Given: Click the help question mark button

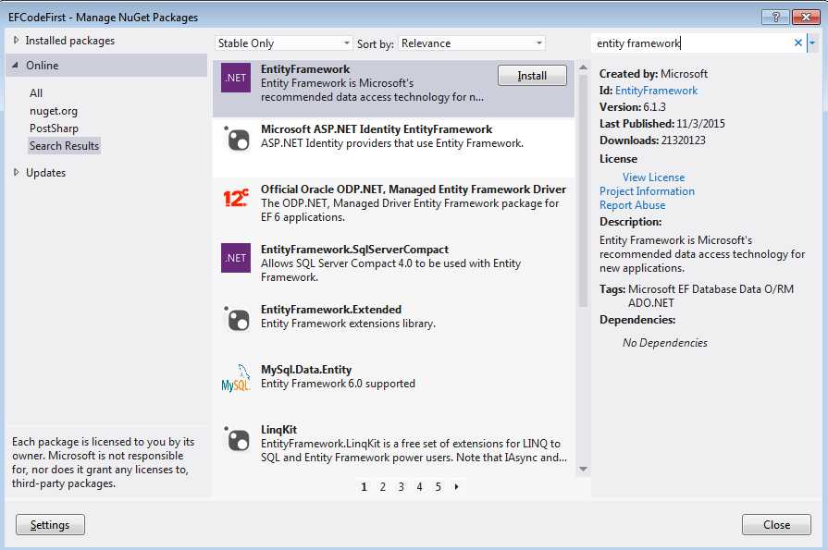Looking at the screenshot, I should click(x=775, y=17).
